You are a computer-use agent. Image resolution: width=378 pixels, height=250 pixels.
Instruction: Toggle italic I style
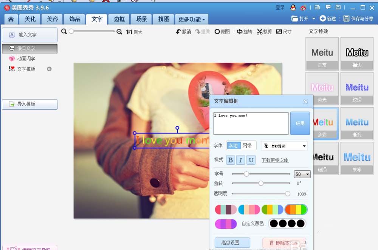tap(240, 160)
